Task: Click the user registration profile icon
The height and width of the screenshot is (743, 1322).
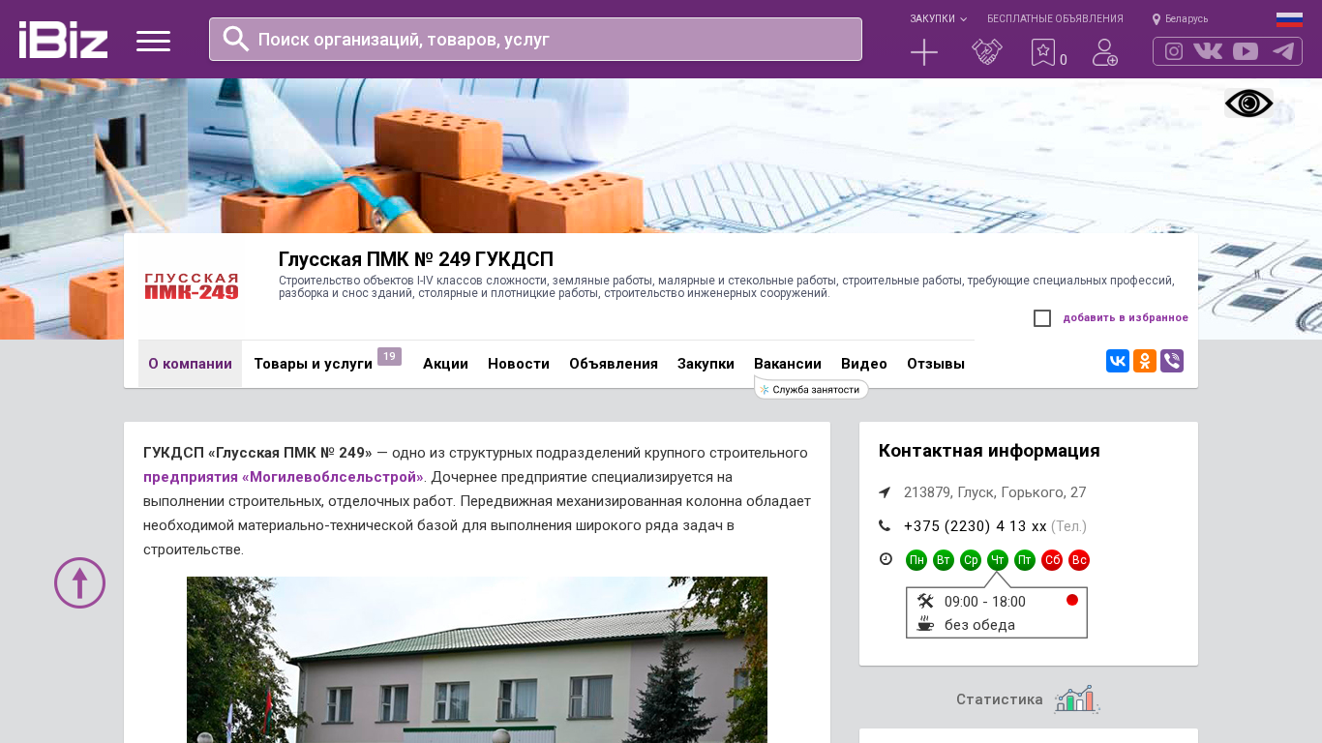Action: click(1105, 52)
